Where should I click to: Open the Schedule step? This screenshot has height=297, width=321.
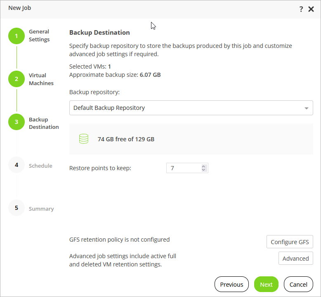pos(40,166)
